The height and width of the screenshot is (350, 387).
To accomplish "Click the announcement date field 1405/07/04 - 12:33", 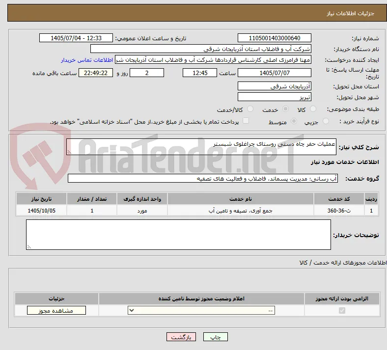I will tap(76, 38).
